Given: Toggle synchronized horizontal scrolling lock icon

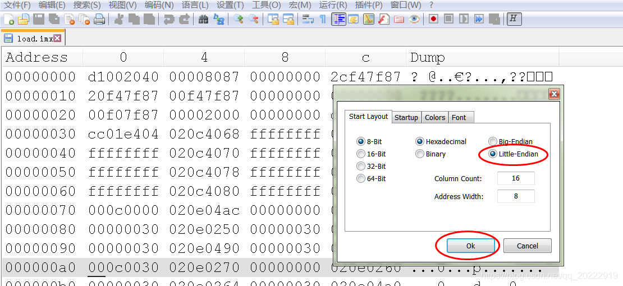Looking at the screenshot, I should click(288, 19).
